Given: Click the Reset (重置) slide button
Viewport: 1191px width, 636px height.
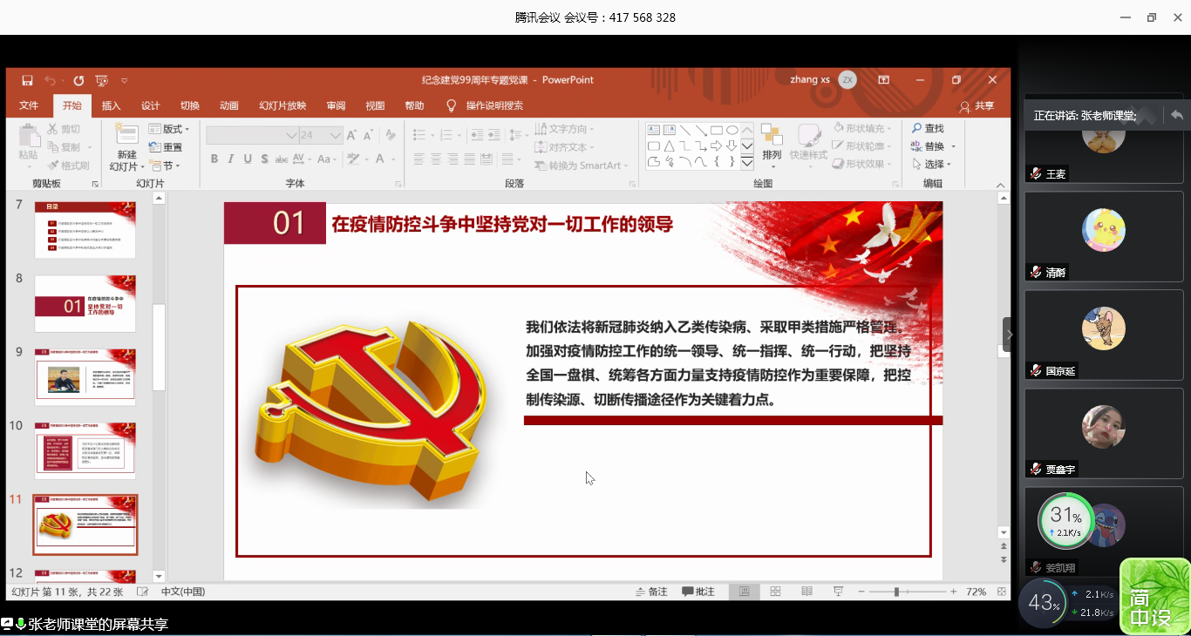Looking at the screenshot, I should coord(166,147).
